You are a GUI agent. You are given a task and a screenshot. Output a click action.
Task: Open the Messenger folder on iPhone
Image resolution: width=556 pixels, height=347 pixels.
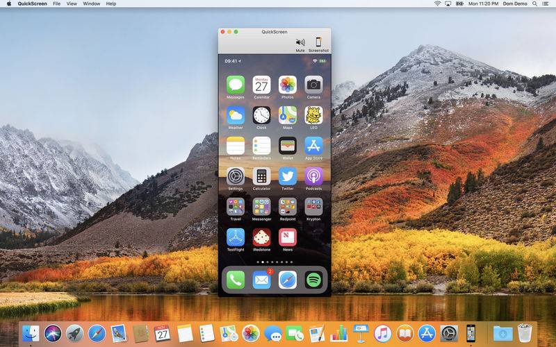(x=262, y=206)
